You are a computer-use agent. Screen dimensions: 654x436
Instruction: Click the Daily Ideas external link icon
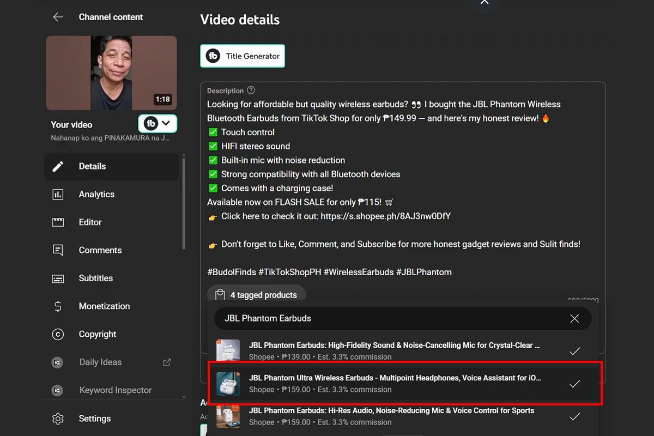(167, 362)
